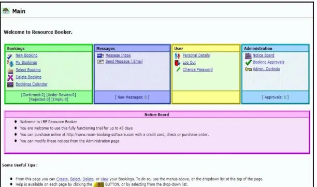Open the Select Booking link
This screenshot has height=187, width=317.
[28, 70]
